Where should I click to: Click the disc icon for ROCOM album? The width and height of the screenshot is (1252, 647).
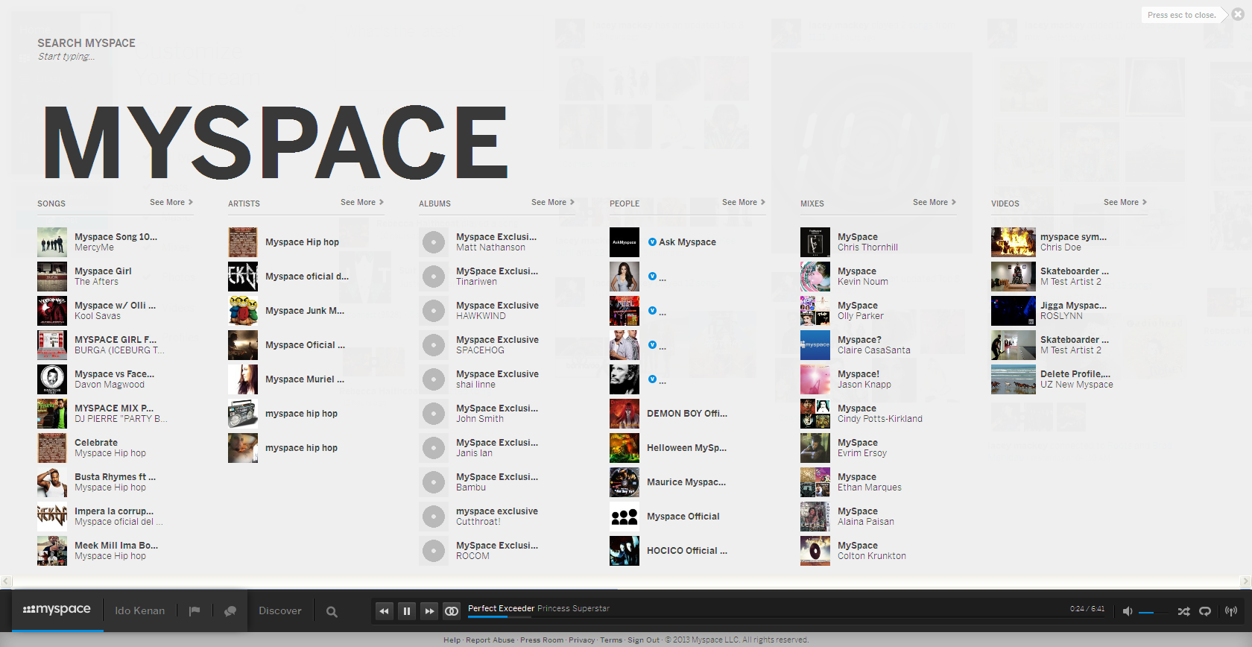(x=434, y=551)
